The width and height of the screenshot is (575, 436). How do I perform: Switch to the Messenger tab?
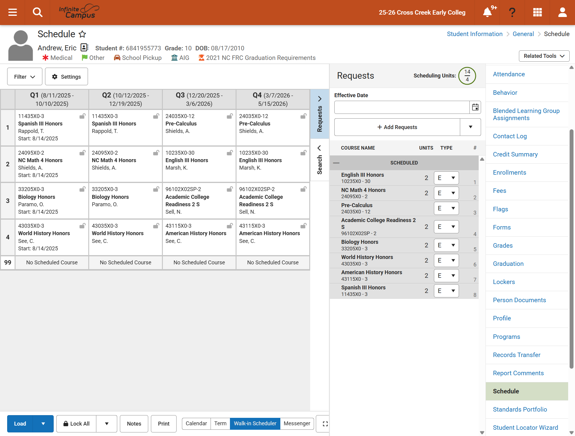(297, 423)
